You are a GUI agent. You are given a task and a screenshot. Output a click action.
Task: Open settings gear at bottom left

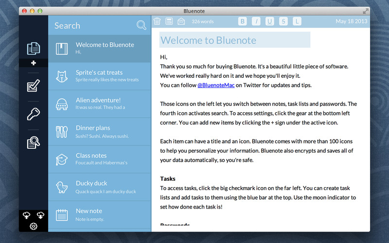click(x=34, y=226)
